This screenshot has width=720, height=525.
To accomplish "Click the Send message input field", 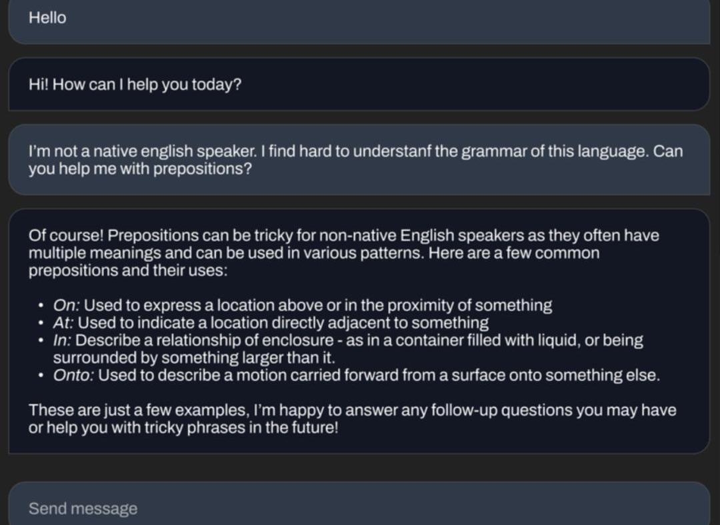I will 359,508.
